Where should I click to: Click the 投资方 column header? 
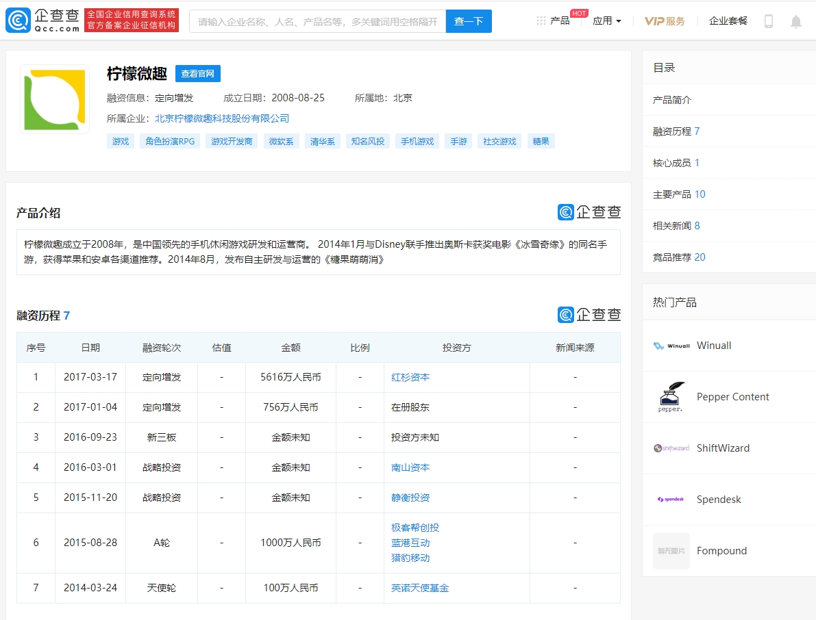(x=457, y=348)
